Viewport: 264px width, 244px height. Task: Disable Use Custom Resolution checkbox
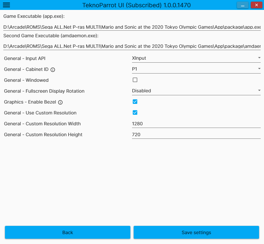pos(135,112)
